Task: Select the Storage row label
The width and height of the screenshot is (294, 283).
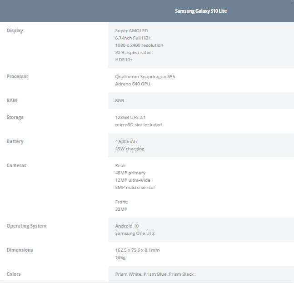Action: (15, 117)
